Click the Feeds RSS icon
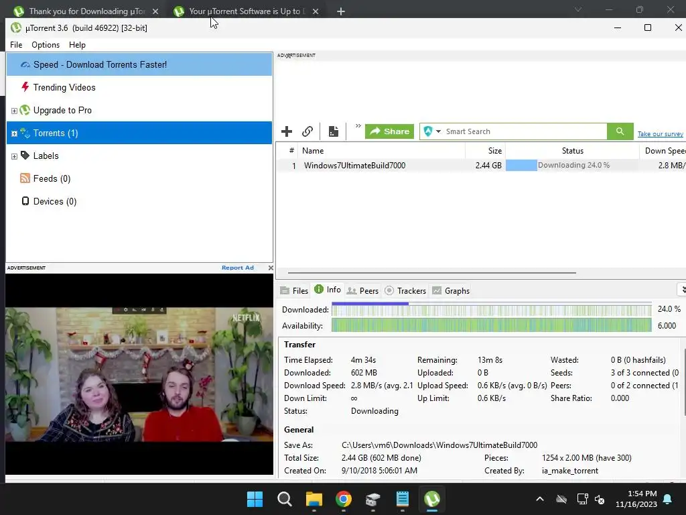The height and width of the screenshot is (515, 686). pos(25,178)
